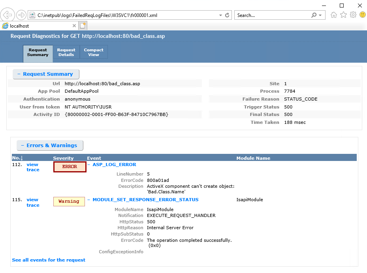Go back using the browser Back arrow

coord(8,15)
